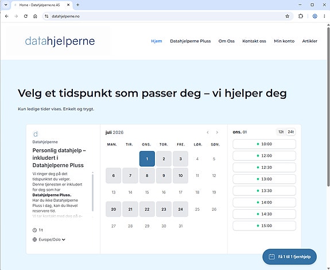Click the Få 1 til 1 fjernhjelp button
330x270 pixels.
pyautogui.click(x=290, y=257)
